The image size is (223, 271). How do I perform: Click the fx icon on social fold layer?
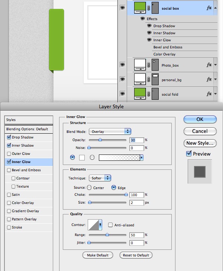[209, 94]
